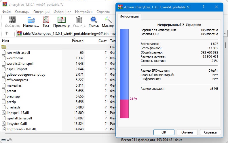Click the Удалить trash icon
Viewport: 228px width, 143px height.
[x=79, y=20]
